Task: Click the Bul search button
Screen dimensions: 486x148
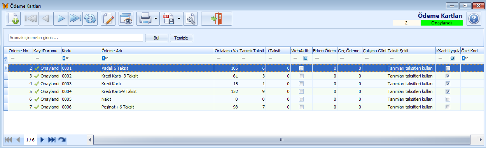Action: click(157, 38)
